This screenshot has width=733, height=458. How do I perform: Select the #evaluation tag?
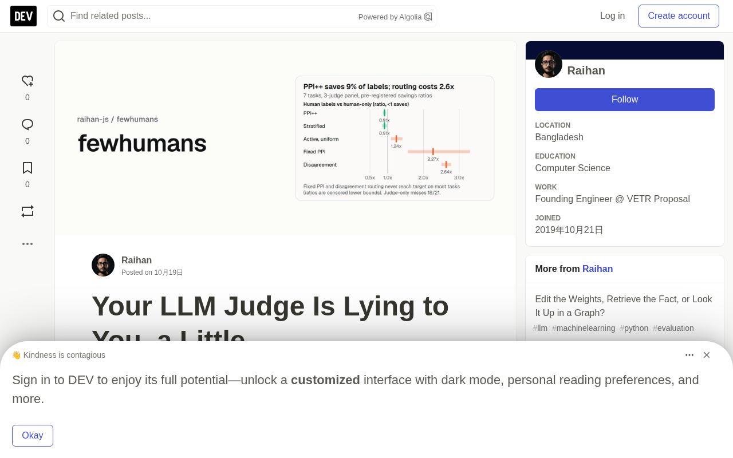[673, 328]
